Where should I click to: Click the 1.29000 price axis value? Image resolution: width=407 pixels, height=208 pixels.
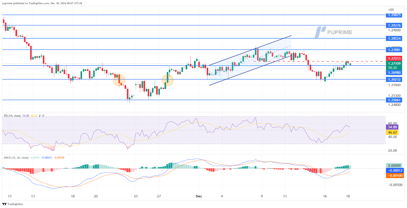click(394, 30)
